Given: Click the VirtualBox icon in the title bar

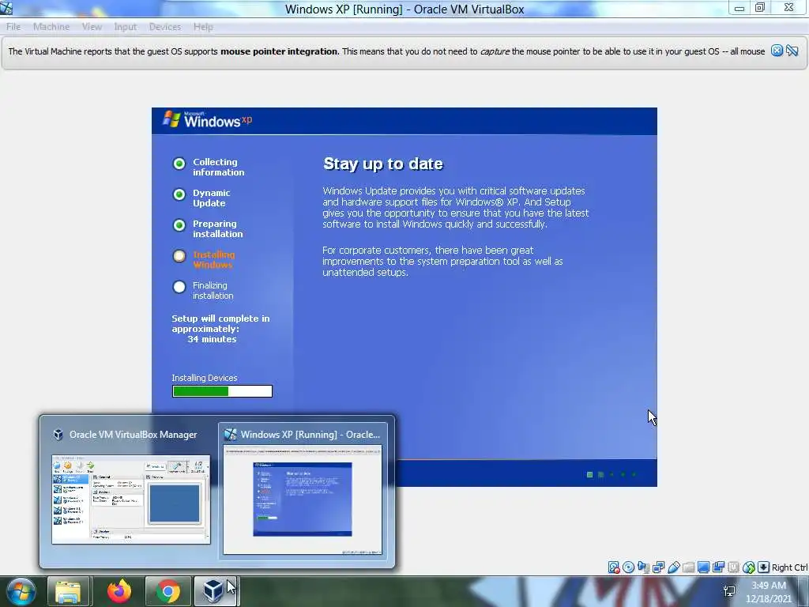Looking at the screenshot, I should pyautogui.click(x=6, y=8).
